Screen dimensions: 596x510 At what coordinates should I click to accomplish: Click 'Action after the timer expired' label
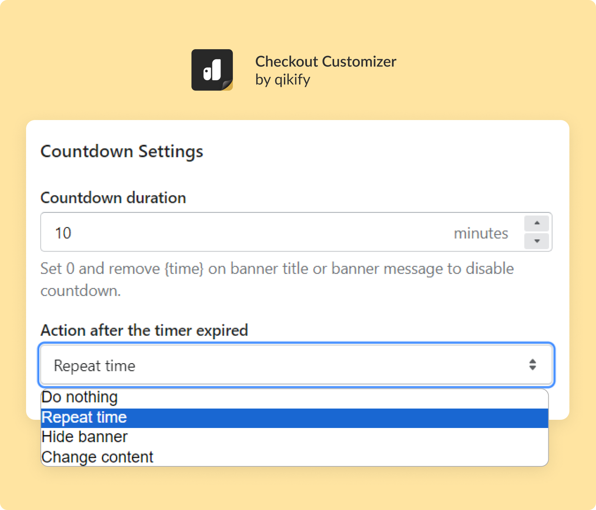[x=144, y=331]
